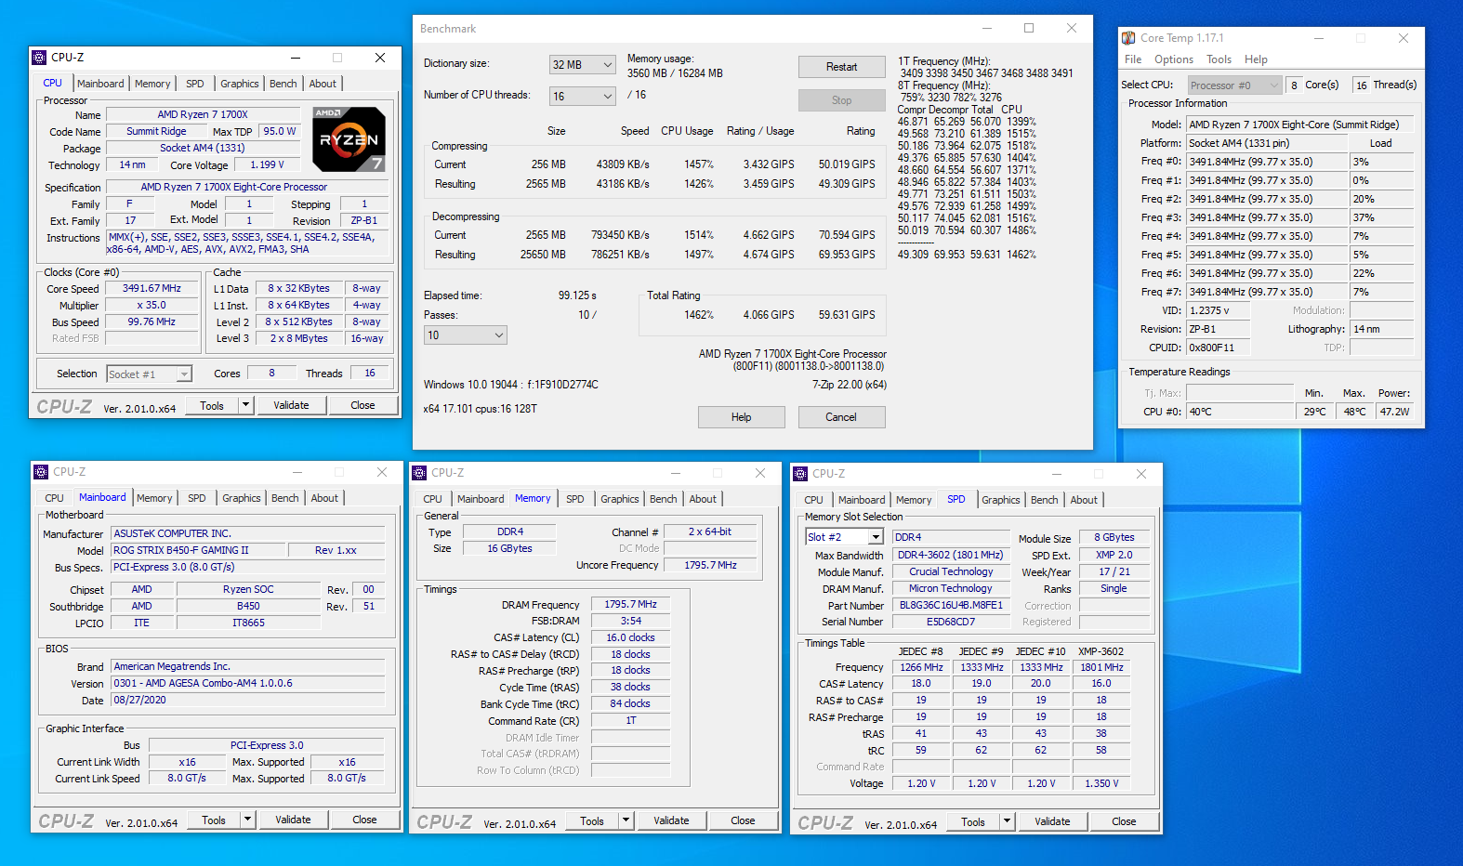Open Help menu in Core Temp

(x=1256, y=59)
